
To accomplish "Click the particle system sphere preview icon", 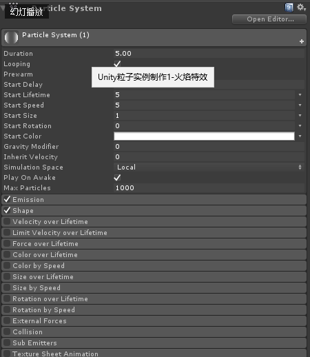I will coord(11,37).
